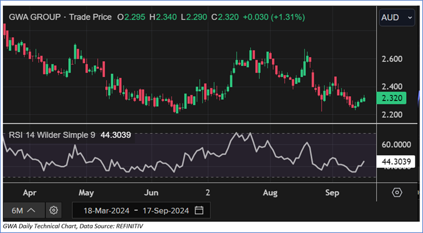The height and width of the screenshot is (233, 423).
Task: Select the RSI 14 Wilder Simple indicator label
Action: [53, 135]
